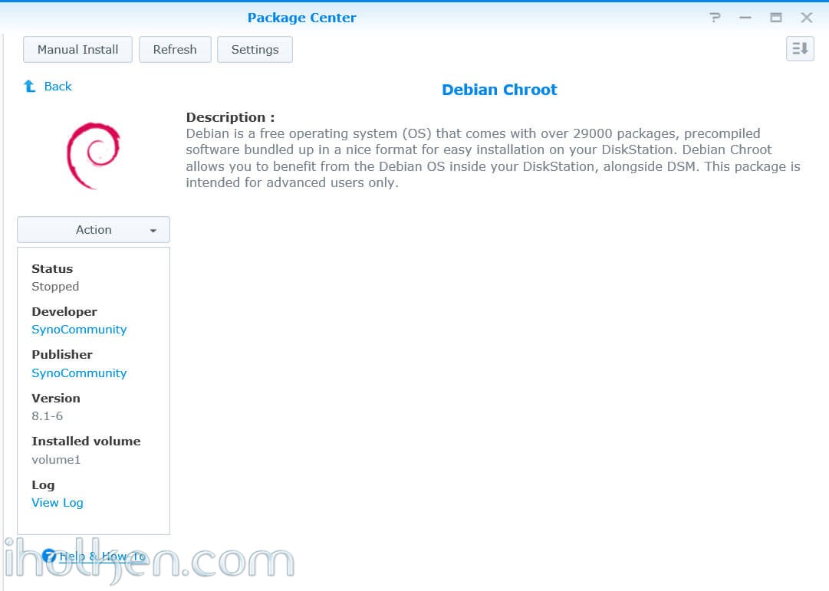
Task: Select the volume1 installed volume value
Action: coord(55,460)
